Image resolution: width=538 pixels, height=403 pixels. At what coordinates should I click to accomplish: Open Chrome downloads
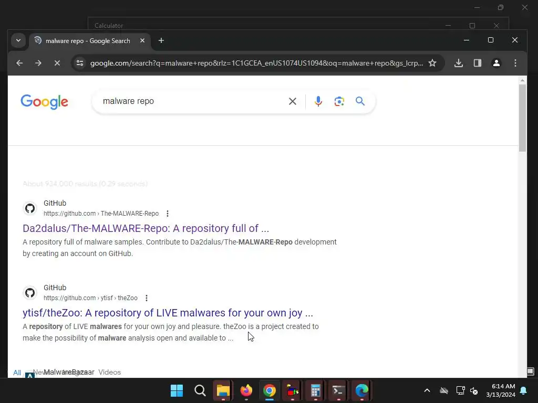tap(459, 63)
